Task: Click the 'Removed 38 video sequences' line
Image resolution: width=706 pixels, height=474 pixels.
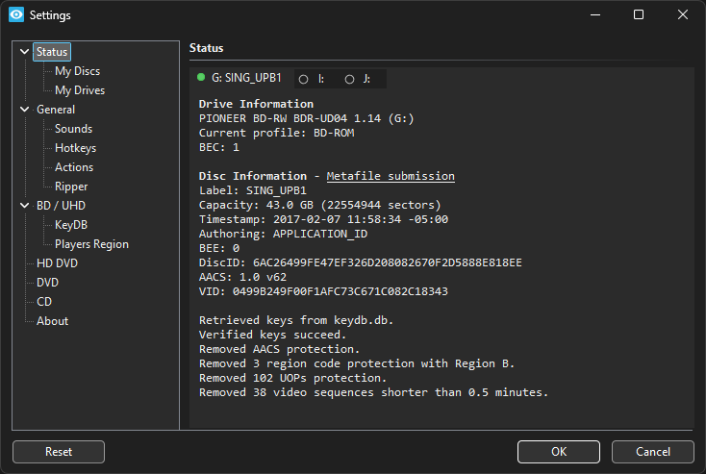Action: [x=374, y=392]
